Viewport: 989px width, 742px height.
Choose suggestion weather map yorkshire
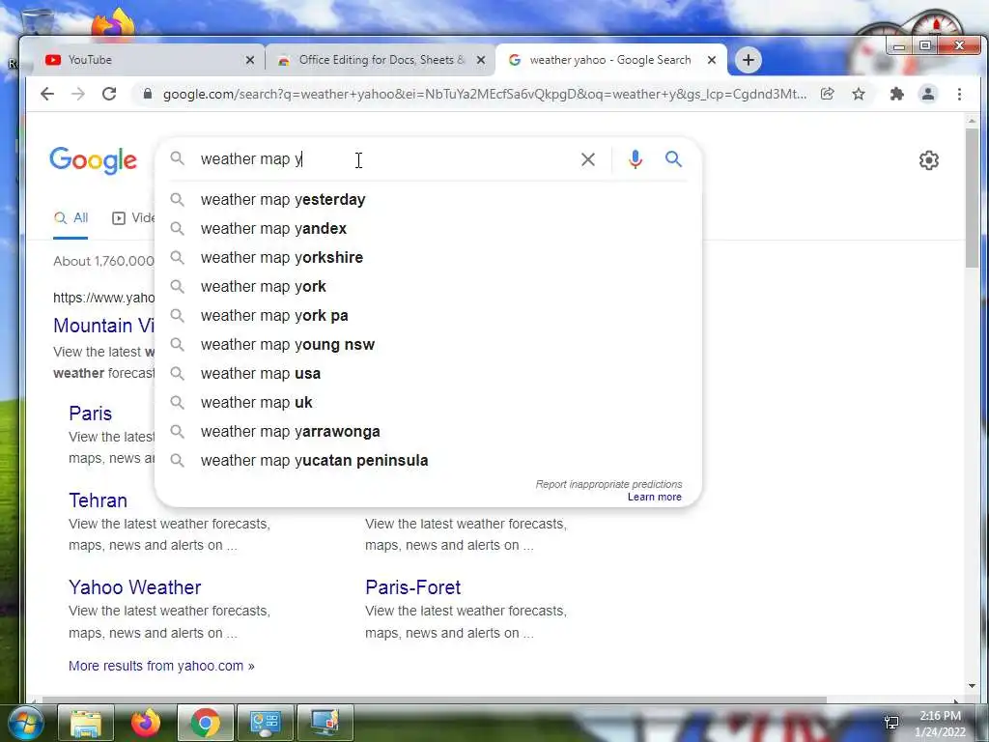click(428, 257)
